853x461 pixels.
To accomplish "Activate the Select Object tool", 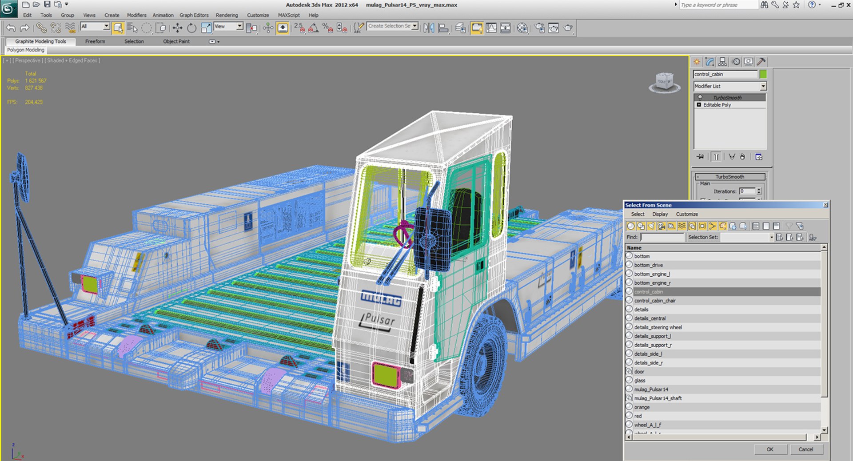I will (x=118, y=28).
